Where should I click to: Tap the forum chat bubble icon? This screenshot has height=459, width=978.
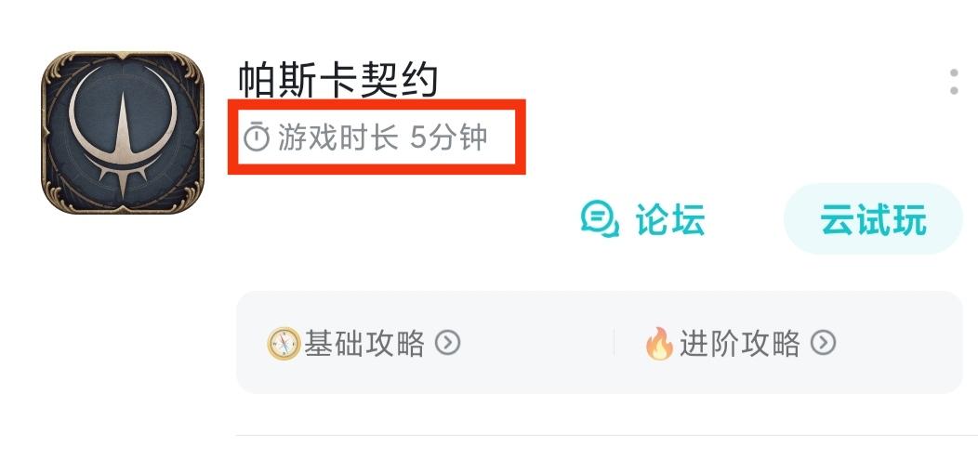point(600,219)
